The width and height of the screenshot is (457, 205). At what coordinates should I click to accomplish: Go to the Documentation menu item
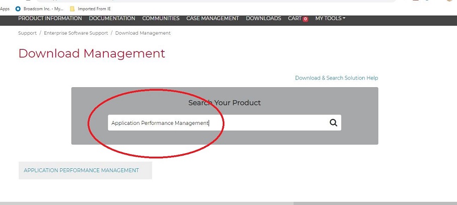point(112,18)
